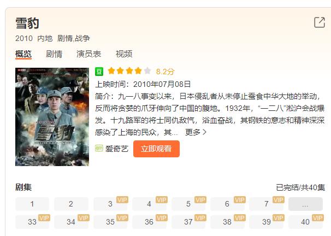The height and width of the screenshot is (236, 331).
Task: Click the 雪豹 title heading
Action: tap(27, 23)
